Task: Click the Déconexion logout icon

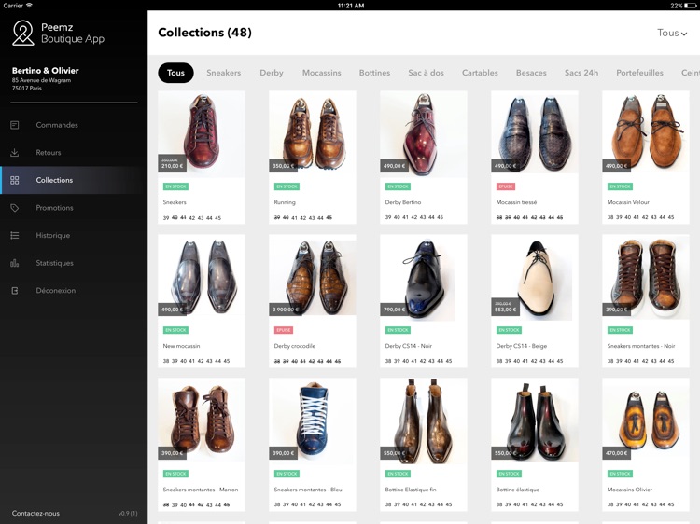Action: click(x=15, y=290)
